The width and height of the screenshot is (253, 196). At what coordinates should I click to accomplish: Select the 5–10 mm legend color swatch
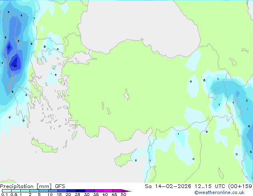[x=43, y=191]
